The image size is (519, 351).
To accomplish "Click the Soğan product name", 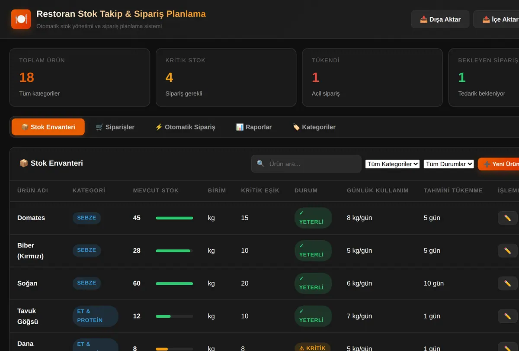I will 27,283.
